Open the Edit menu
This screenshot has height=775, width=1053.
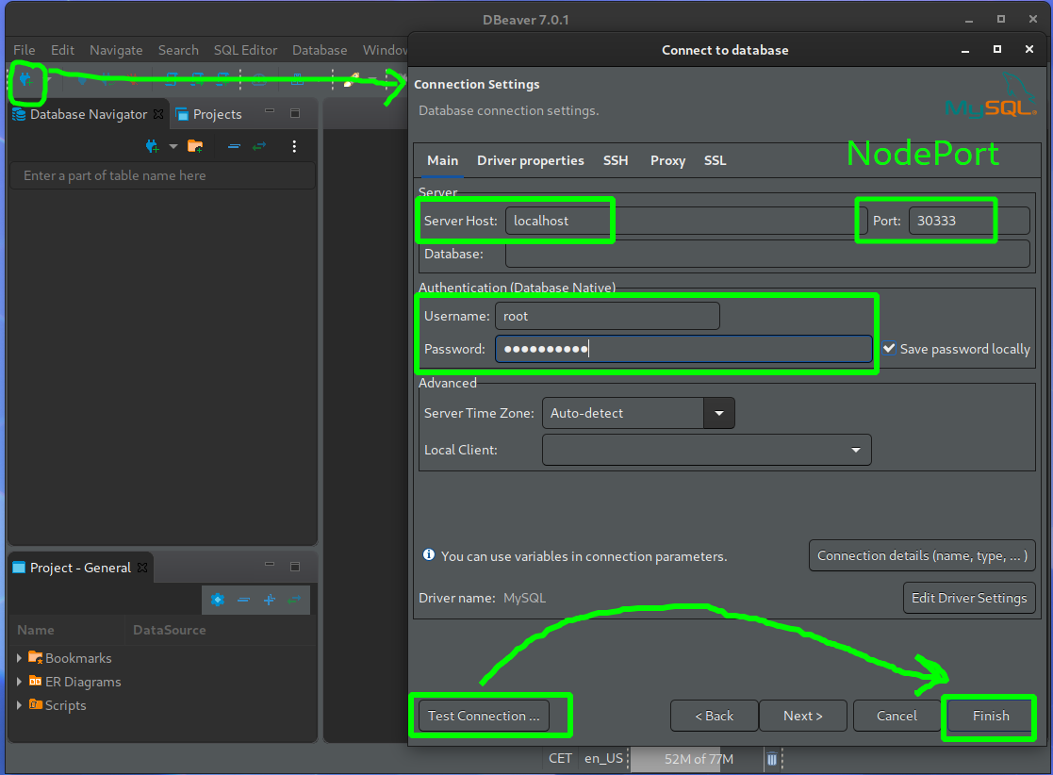(x=62, y=50)
